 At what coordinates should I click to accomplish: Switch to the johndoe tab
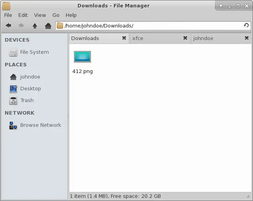point(221,38)
